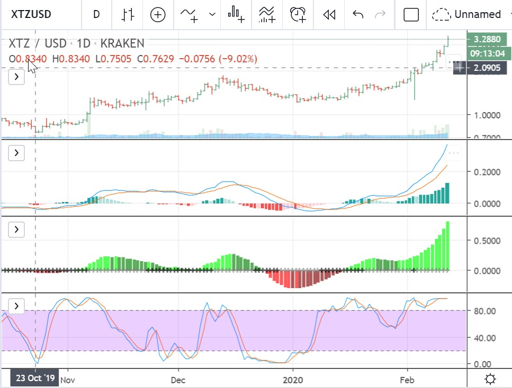
Task: Open the Indicators and strategies button
Action: (190, 14)
